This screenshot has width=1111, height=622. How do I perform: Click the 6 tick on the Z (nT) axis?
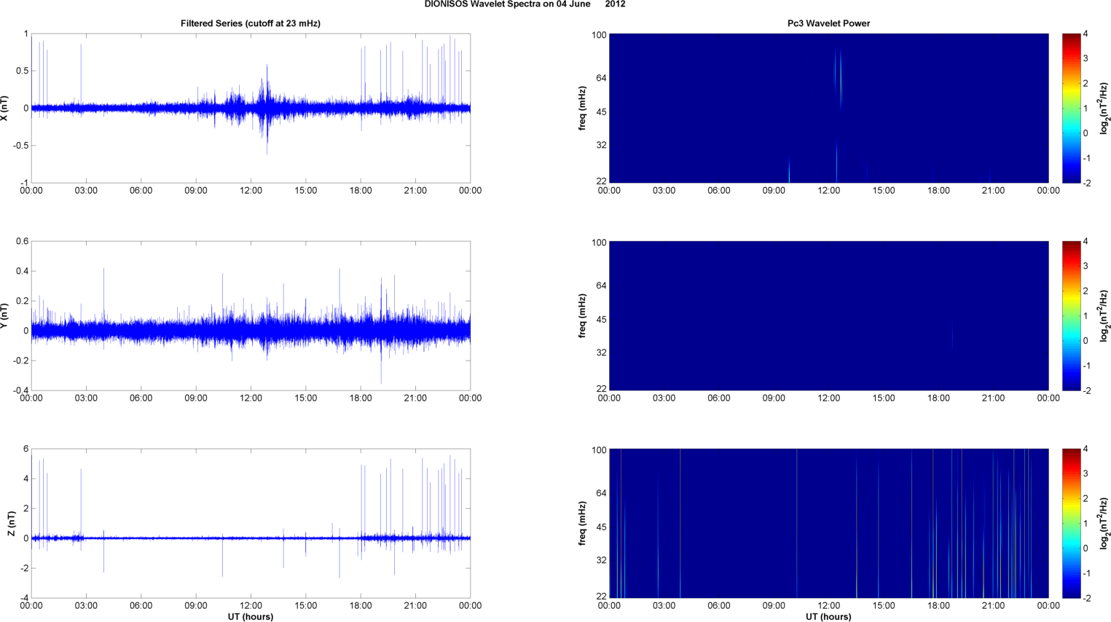coord(25,449)
